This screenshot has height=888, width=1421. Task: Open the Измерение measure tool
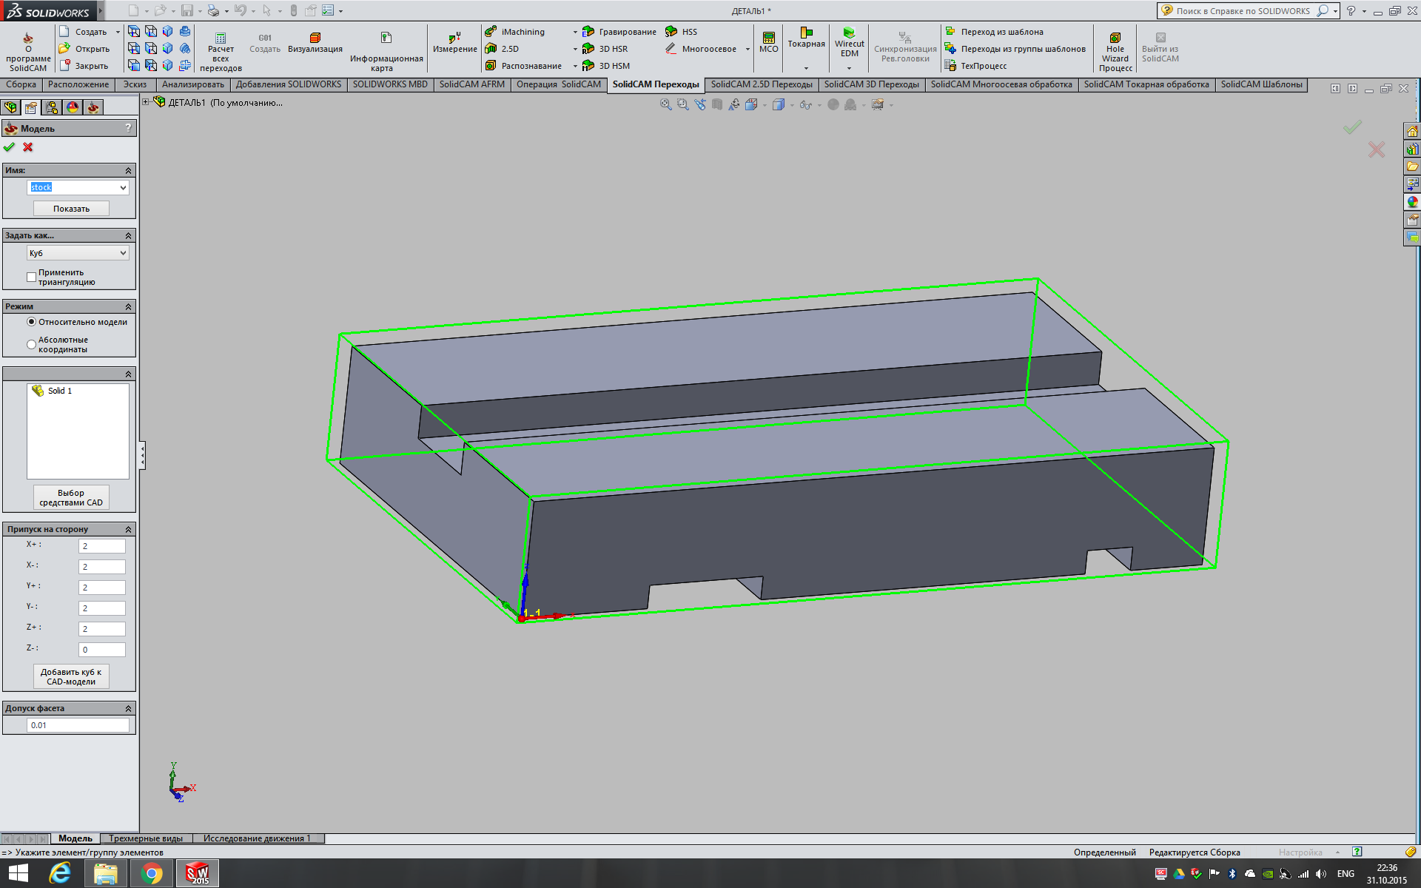click(x=454, y=38)
